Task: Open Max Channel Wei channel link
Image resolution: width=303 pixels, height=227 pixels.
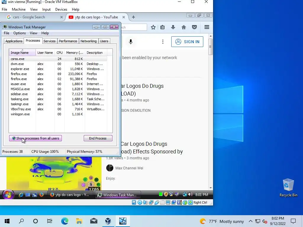Action: 129,168
